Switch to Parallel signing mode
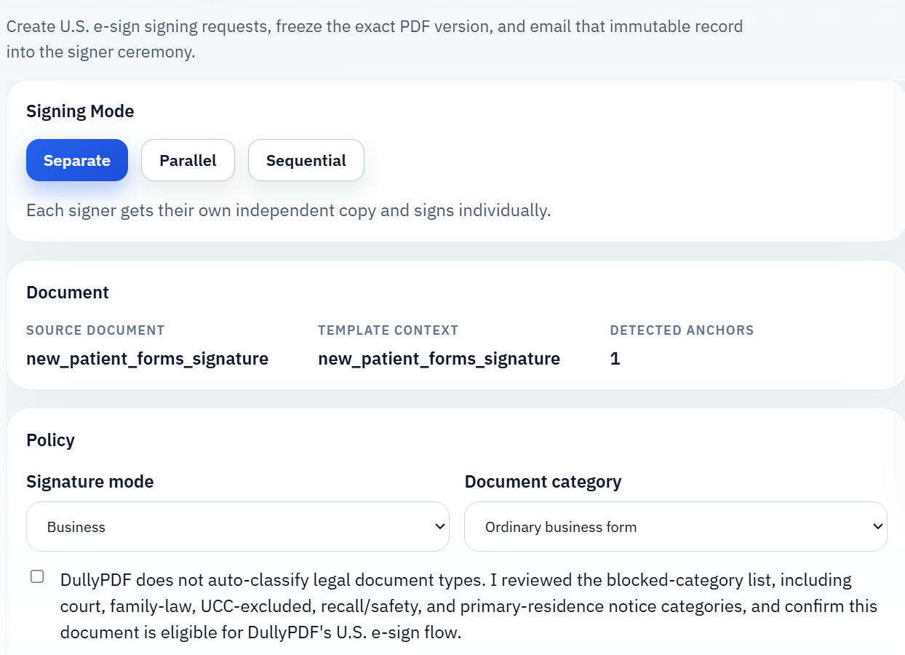Screen dimensions: 905x655 [188, 159]
